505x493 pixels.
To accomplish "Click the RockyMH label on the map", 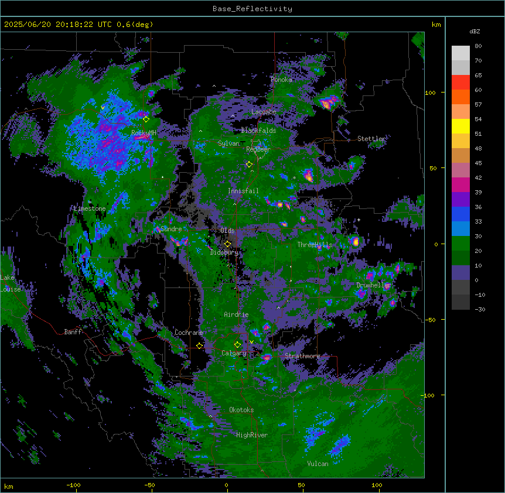I will (144, 132).
